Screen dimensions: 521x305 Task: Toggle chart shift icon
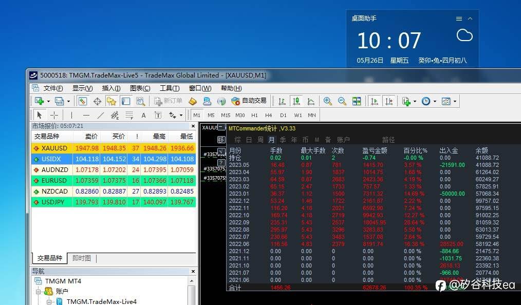click(x=389, y=101)
